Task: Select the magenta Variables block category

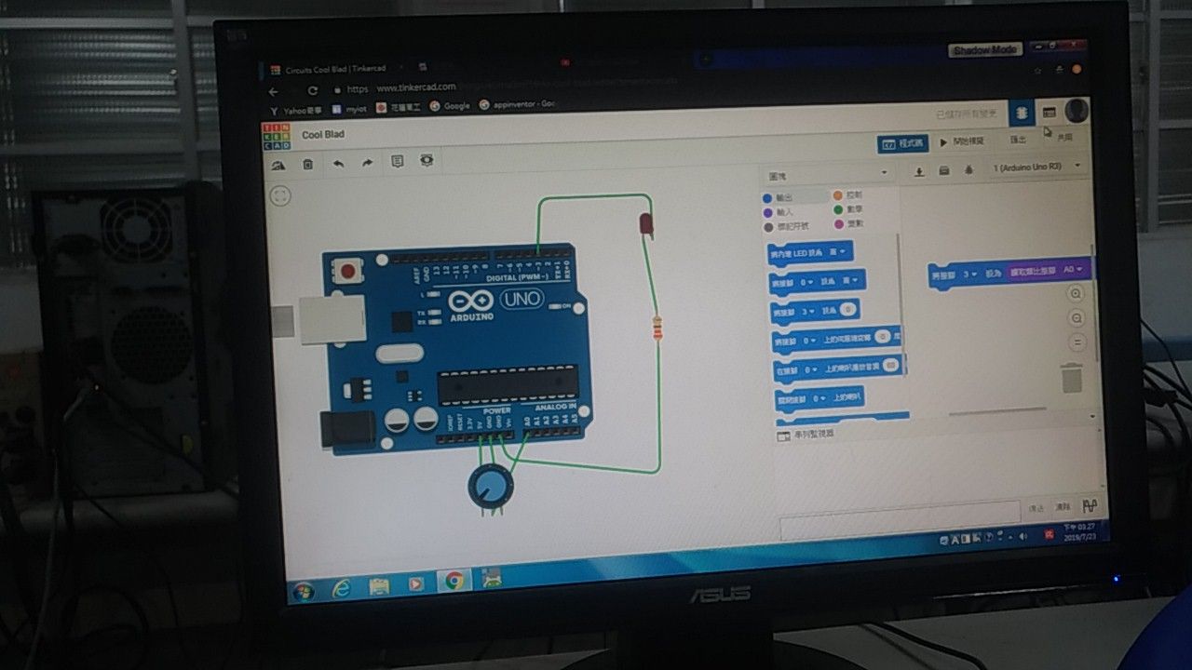Action: pyautogui.click(x=850, y=224)
